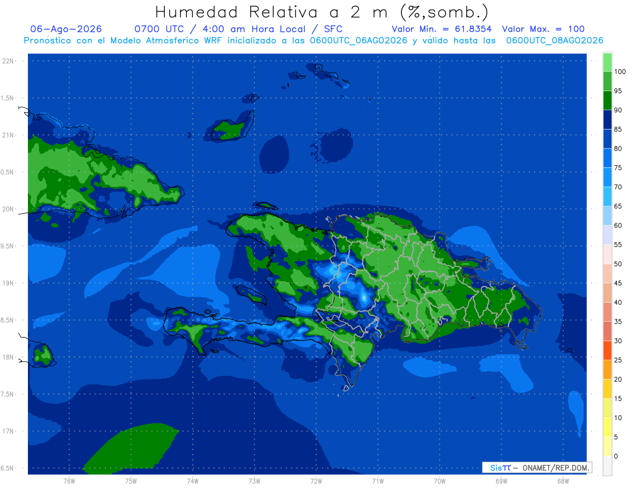Click the '22N' latitude axis label
This screenshot has height=488, width=632.
9,61
